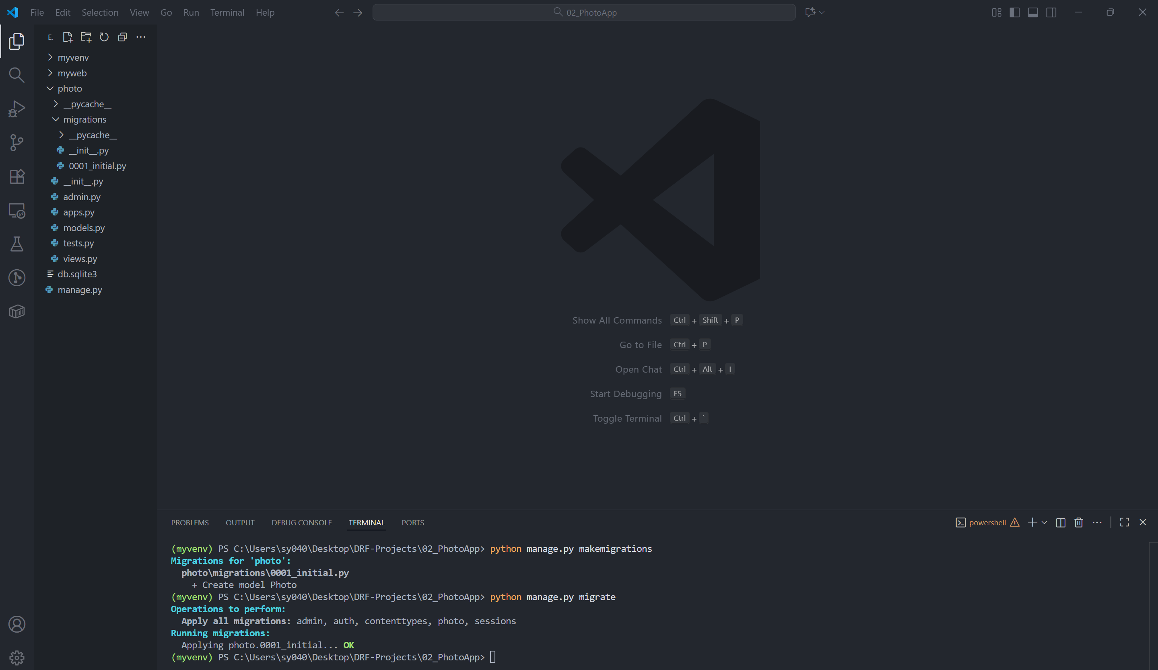Click New Folder icon in explorer
The height and width of the screenshot is (670, 1158).
pos(86,37)
